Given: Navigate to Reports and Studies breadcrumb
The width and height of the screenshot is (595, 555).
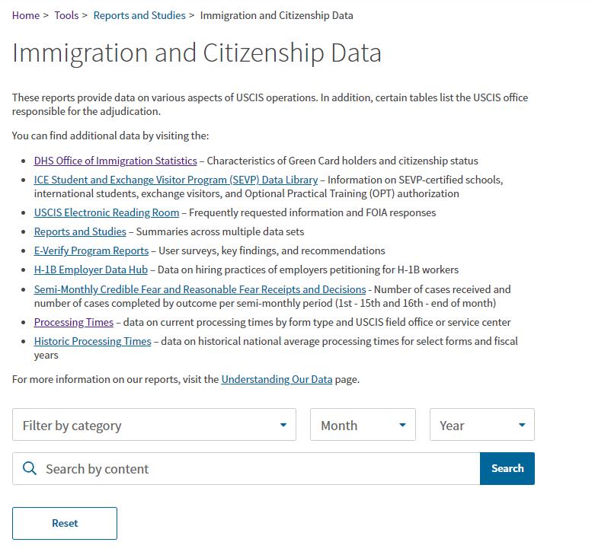Looking at the screenshot, I should 139,15.
